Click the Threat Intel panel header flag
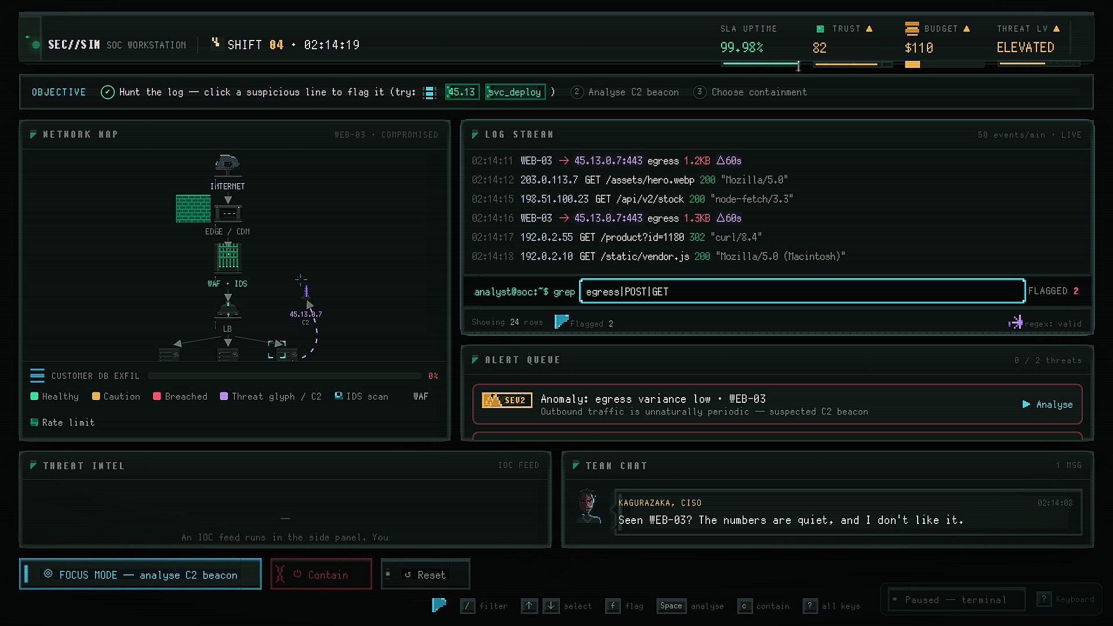The image size is (1113, 626). click(34, 465)
